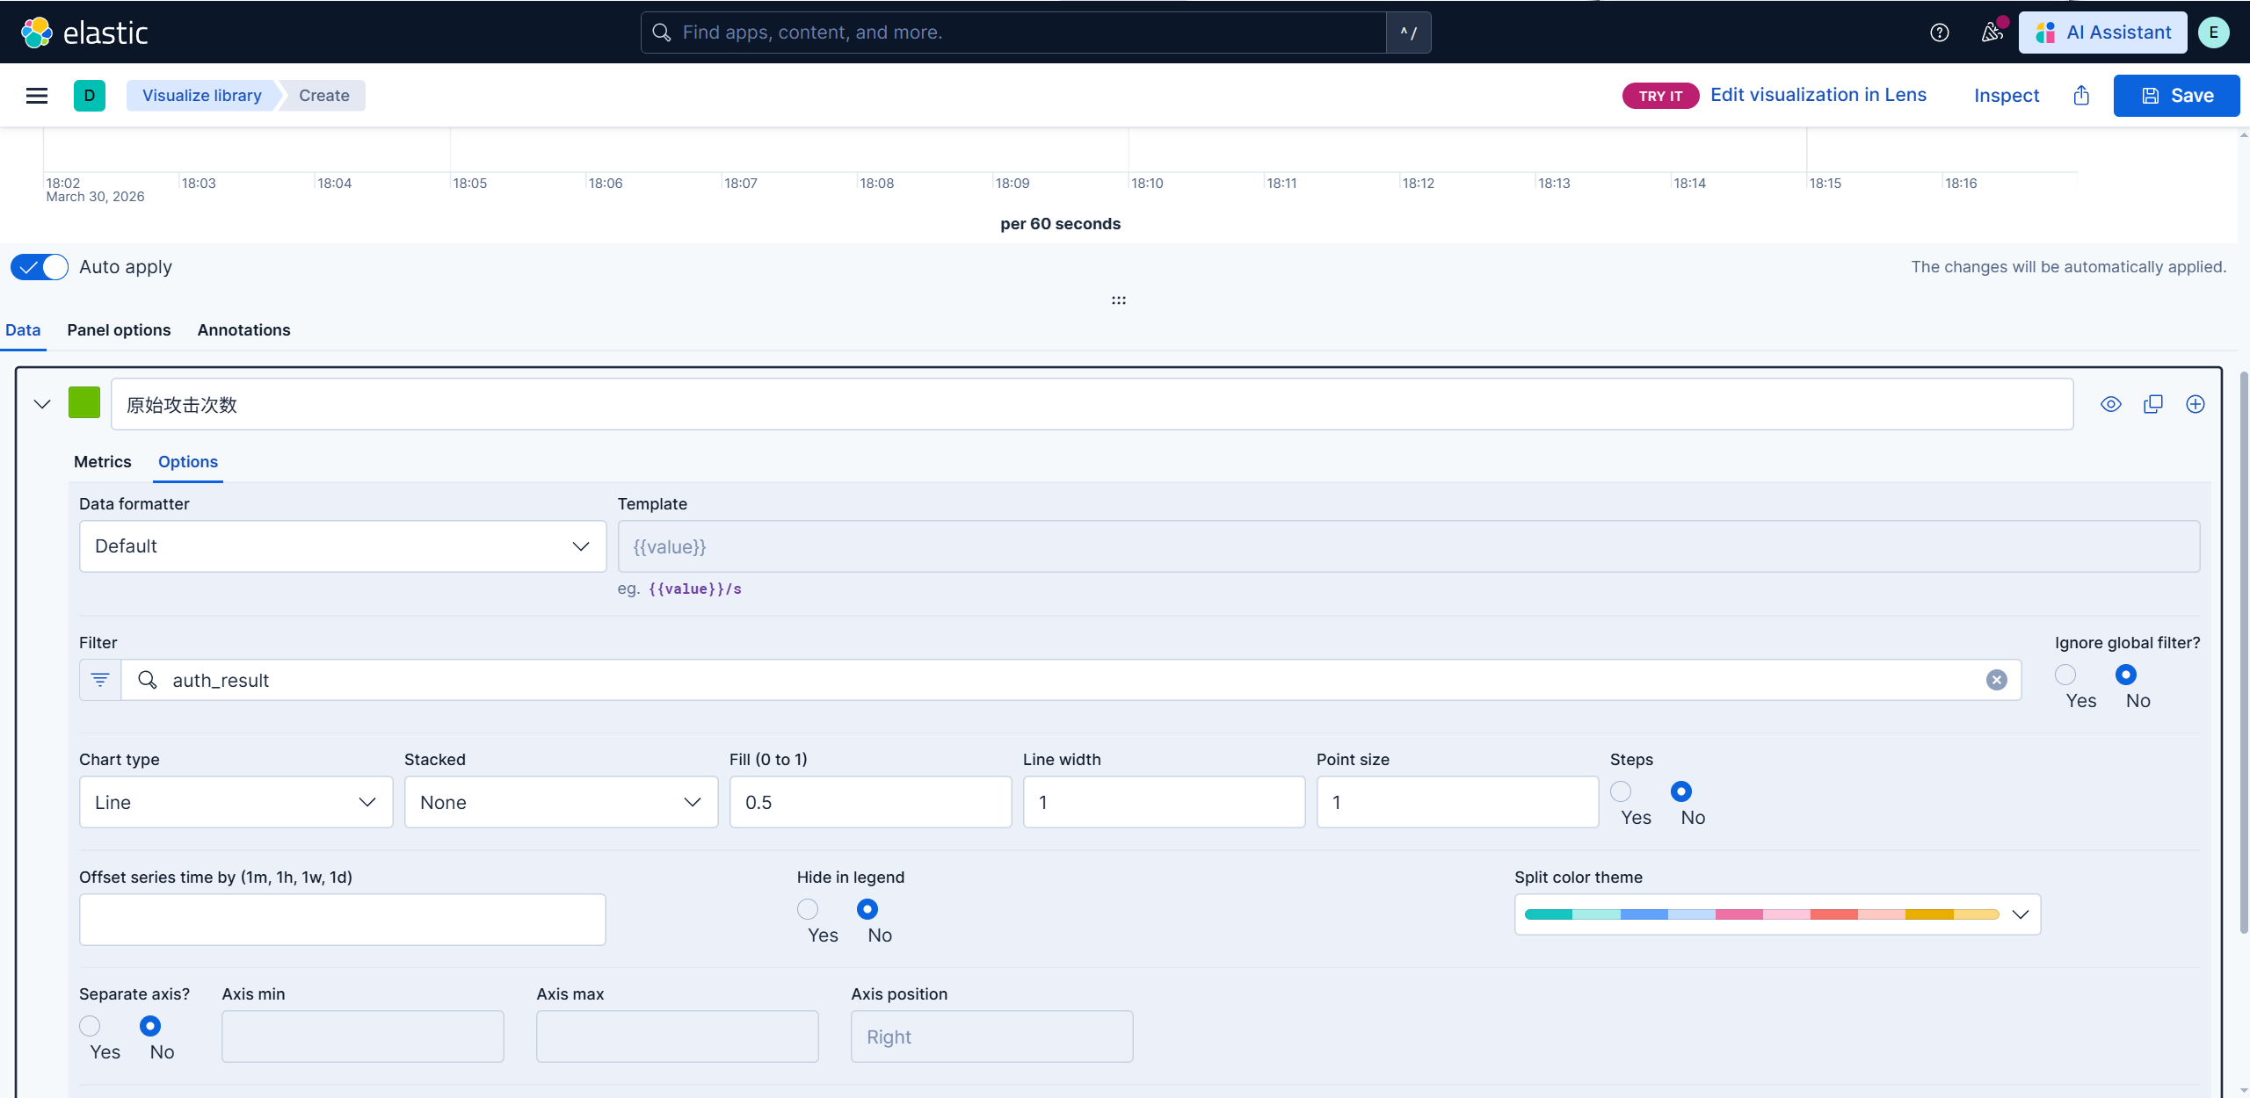Click Edit visualization in Lens link

[x=1818, y=95]
